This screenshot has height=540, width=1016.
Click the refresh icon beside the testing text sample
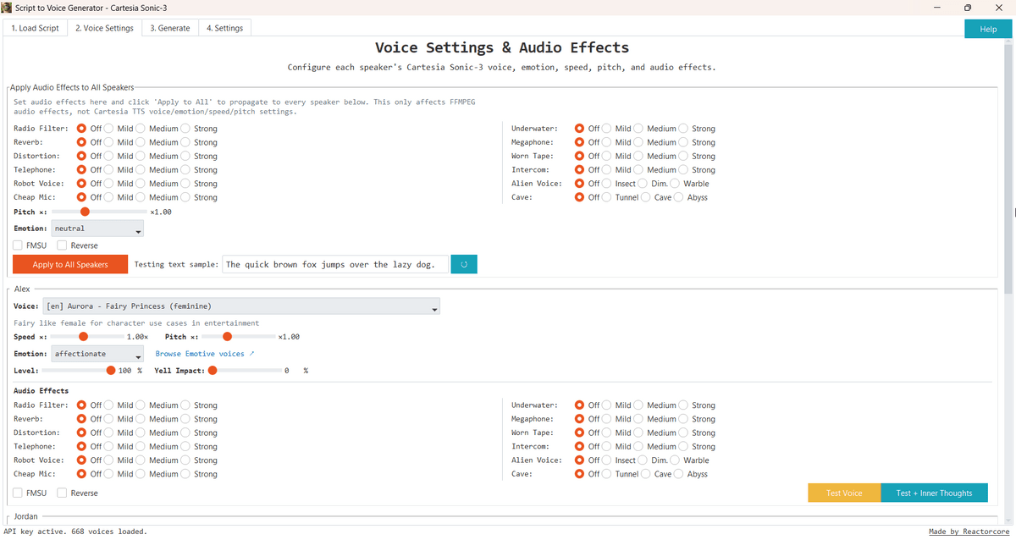[x=464, y=264]
